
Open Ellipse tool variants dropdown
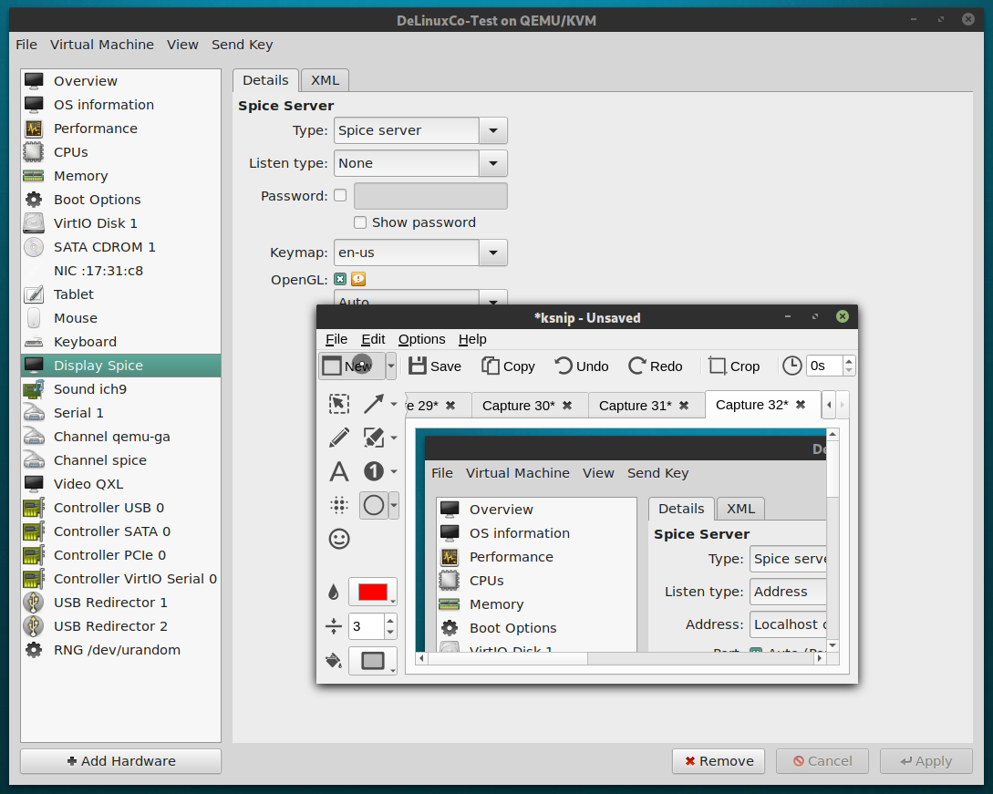394,505
